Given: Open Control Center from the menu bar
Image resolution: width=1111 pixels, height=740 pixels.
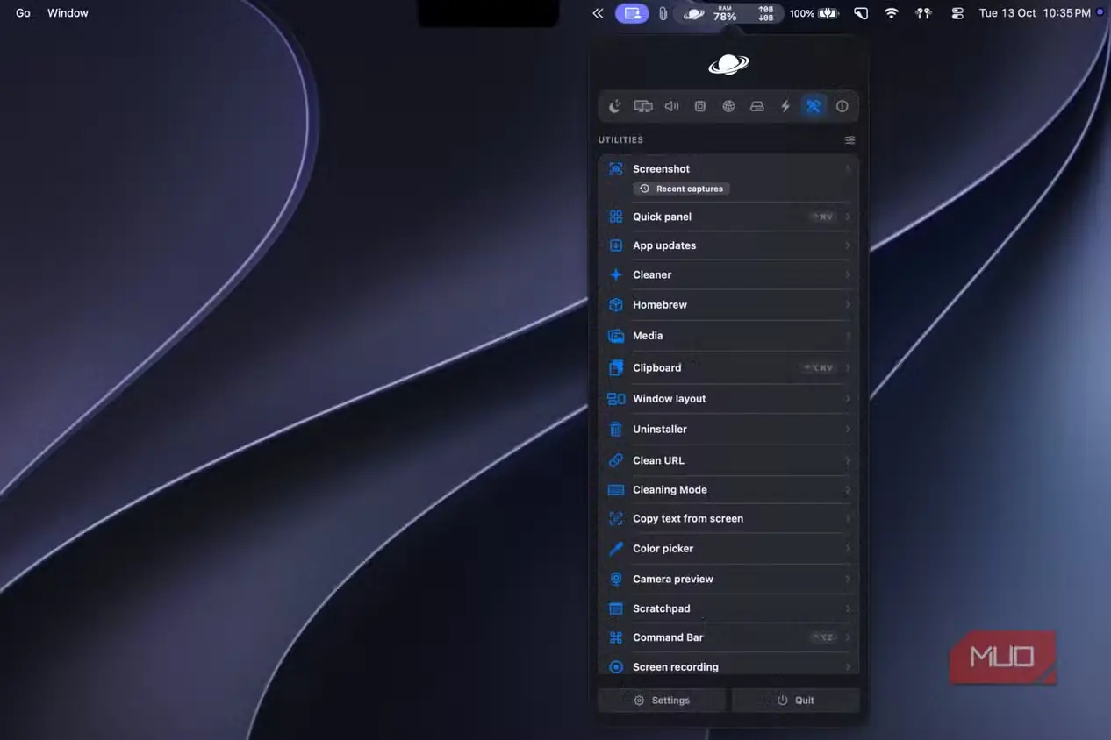Looking at the screenshot, I should [x=957, y=13].
